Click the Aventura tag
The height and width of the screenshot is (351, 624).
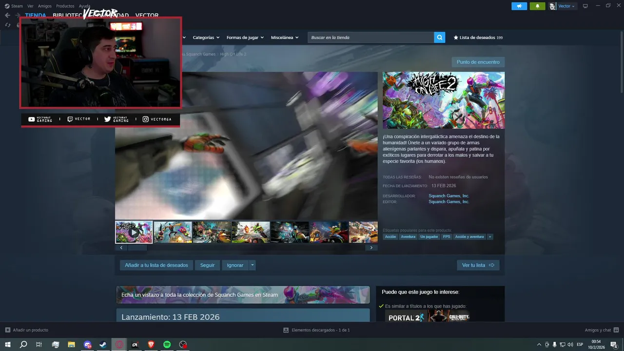(x=408, y=237)
